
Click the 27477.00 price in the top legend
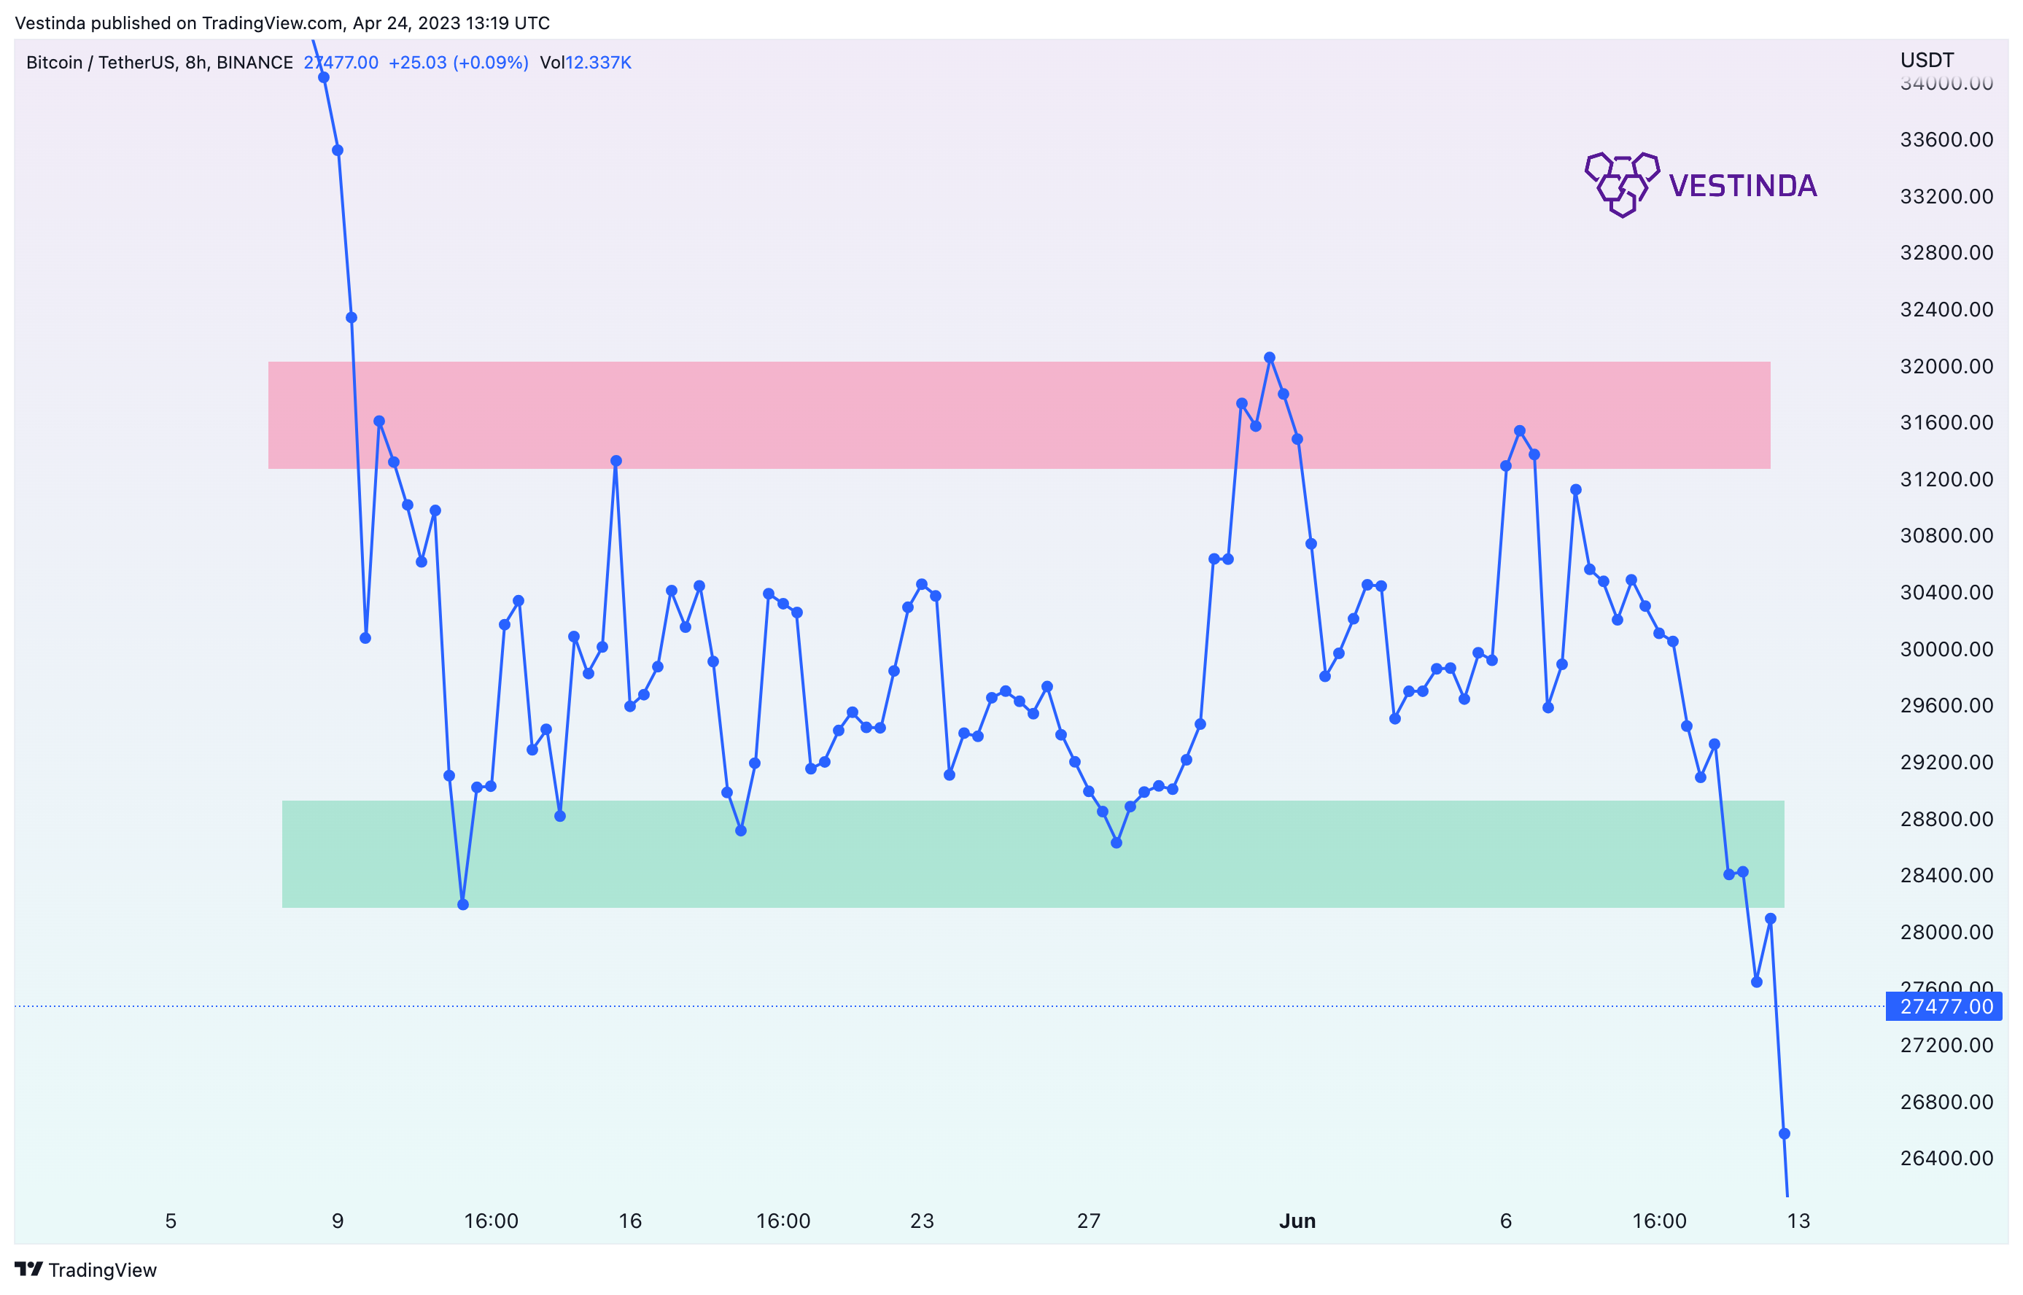[341, 62]
